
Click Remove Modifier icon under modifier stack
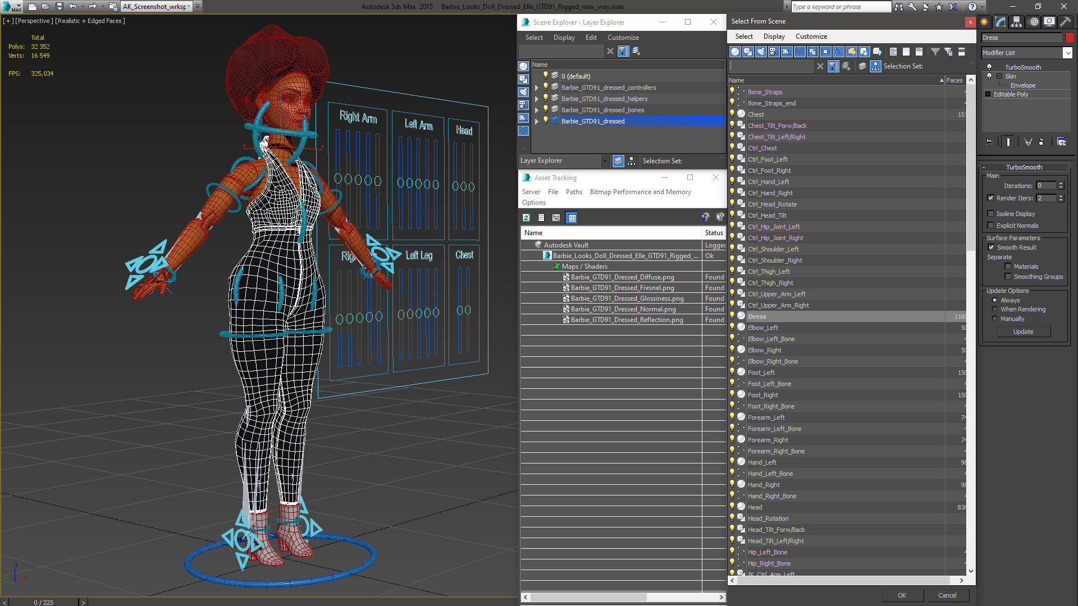pyautogui.click(x=1042, y=142)
